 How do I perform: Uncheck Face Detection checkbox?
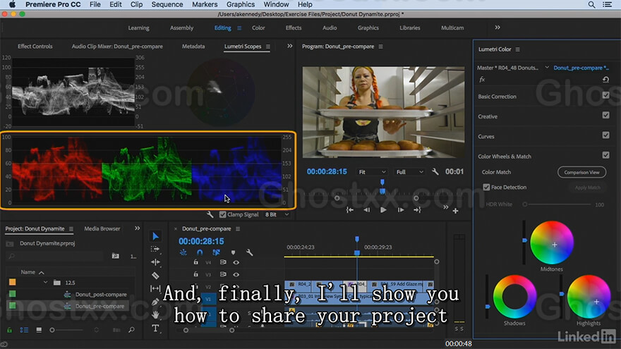(486, 187)
